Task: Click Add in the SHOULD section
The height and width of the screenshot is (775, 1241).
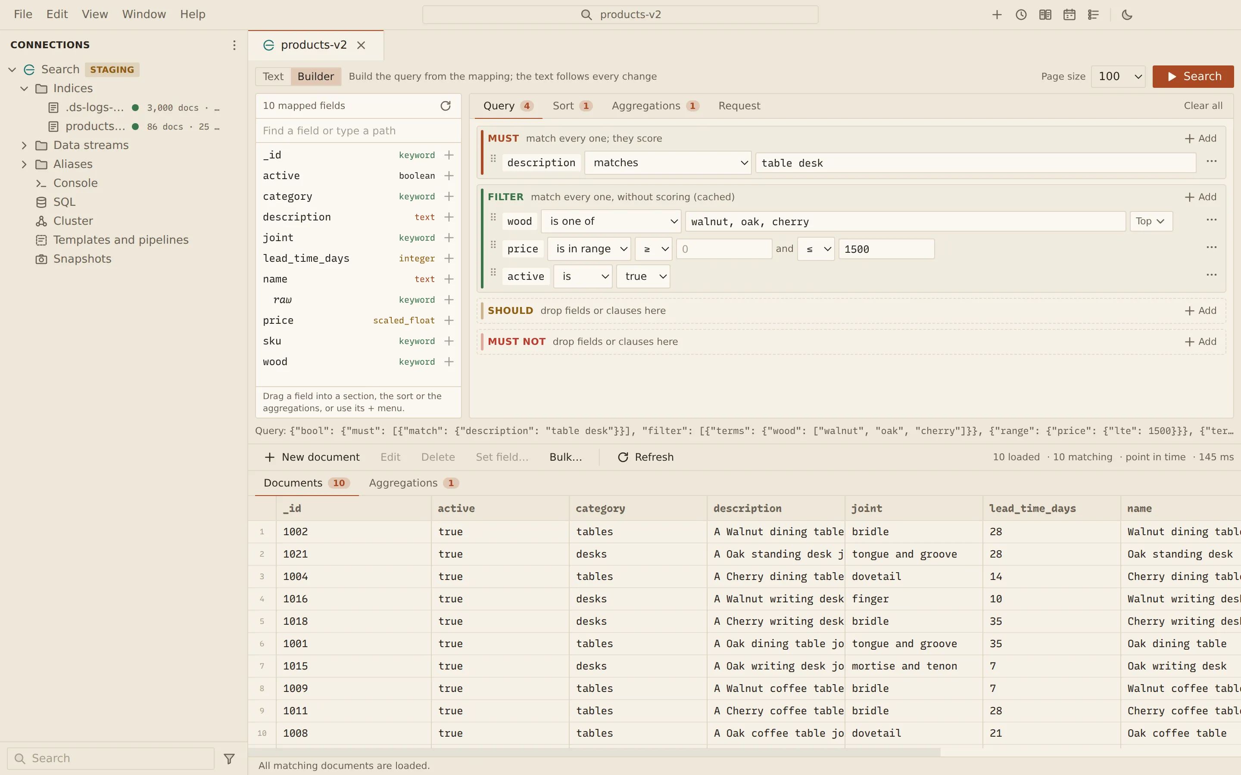Action: pyautogui.click(x=1200, y=310)
